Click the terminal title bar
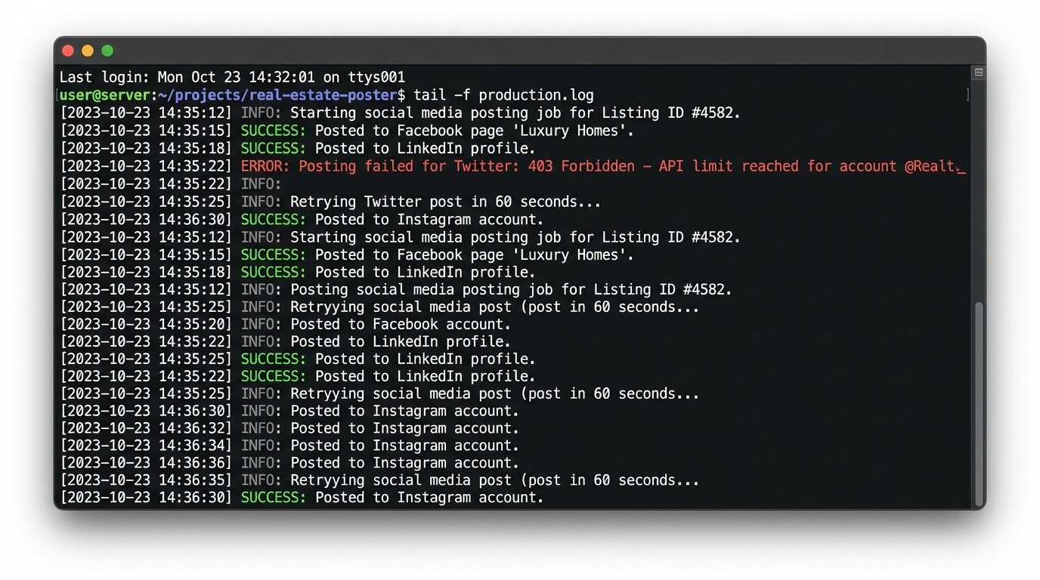 [520, 51]
